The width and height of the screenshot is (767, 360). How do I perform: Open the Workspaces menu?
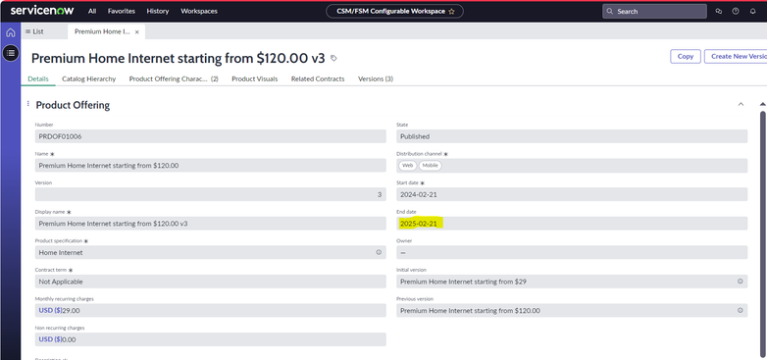(x=199, y=11)
